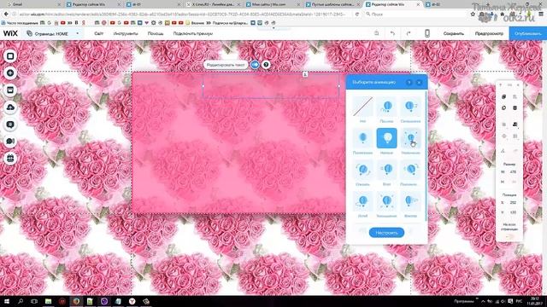Click the Редактировать текст button

point(226,65)
